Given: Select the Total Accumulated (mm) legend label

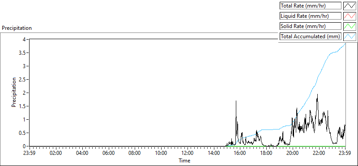Looking at the screenshot, I should (x=311, y=36).
